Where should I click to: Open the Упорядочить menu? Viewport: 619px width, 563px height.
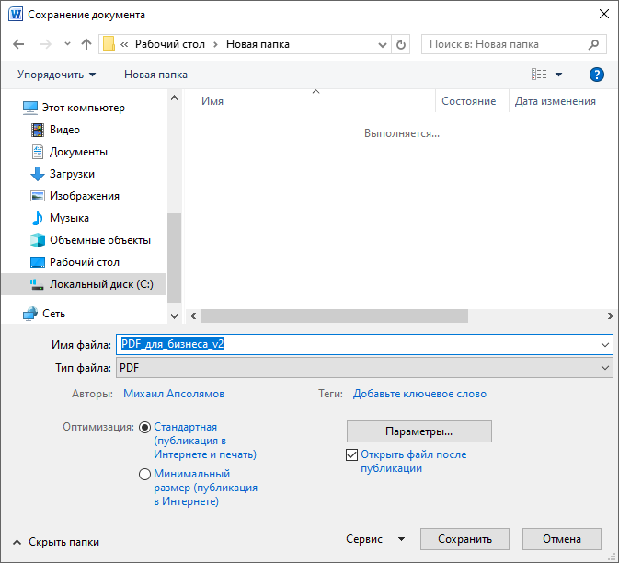point(56,75)
